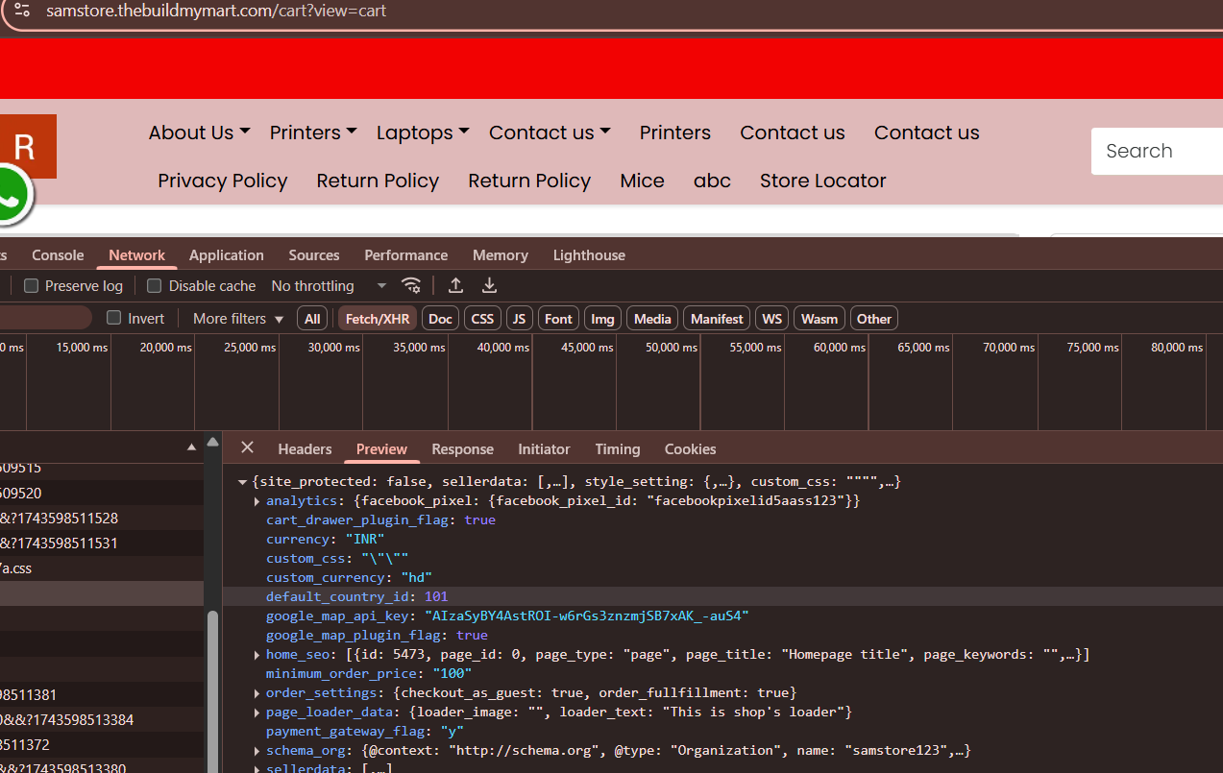
Task: Toggle the Preserve log checkbox
Action: [31, 285]
